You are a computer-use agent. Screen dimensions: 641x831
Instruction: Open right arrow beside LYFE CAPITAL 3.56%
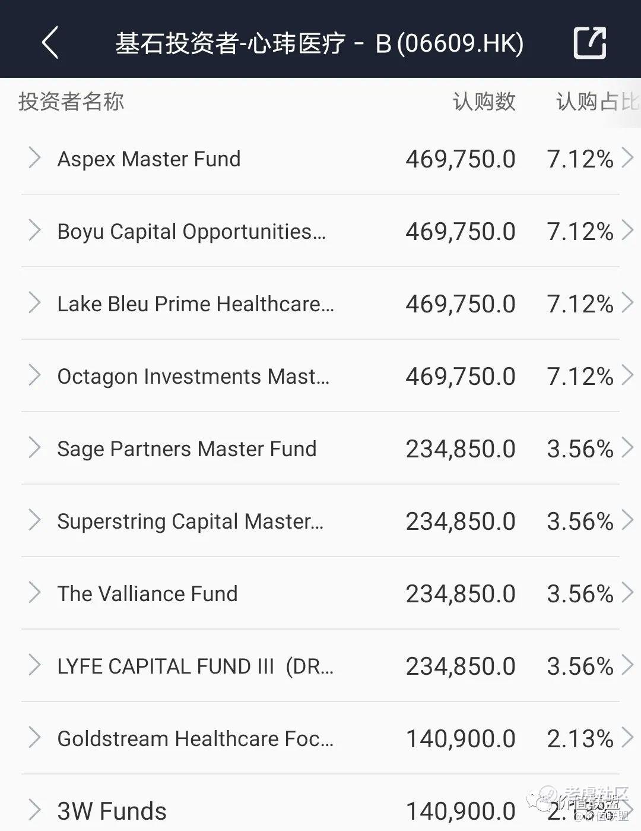627,665
